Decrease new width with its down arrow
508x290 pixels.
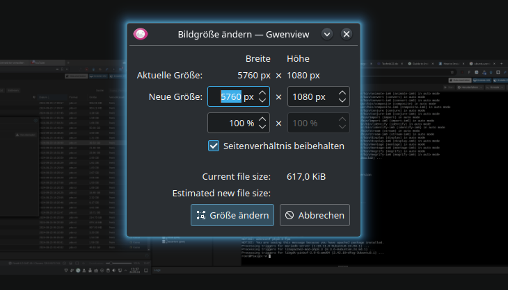(262, 100)
